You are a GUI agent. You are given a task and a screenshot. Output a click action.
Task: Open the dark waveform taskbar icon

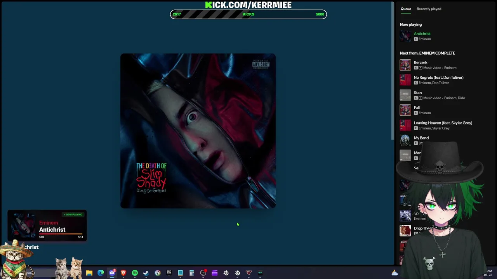pos(260,273)
